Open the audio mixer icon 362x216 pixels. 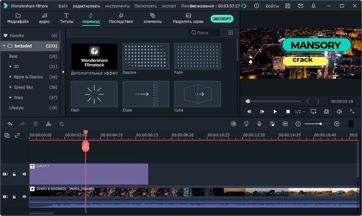pyautogui.click(x=272, y=124)
